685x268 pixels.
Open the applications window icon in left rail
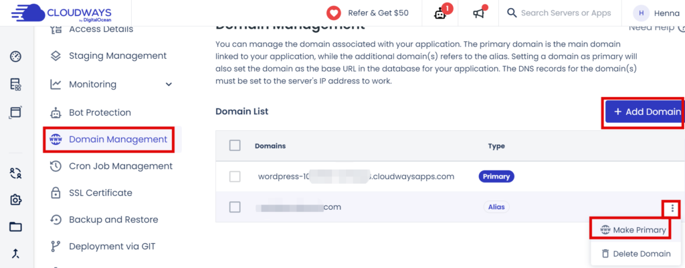tap(16, 112)
